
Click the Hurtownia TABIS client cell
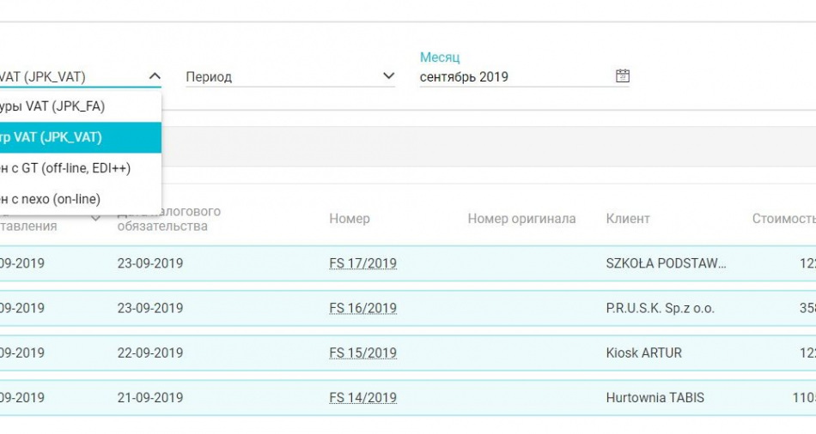[655, 397]
